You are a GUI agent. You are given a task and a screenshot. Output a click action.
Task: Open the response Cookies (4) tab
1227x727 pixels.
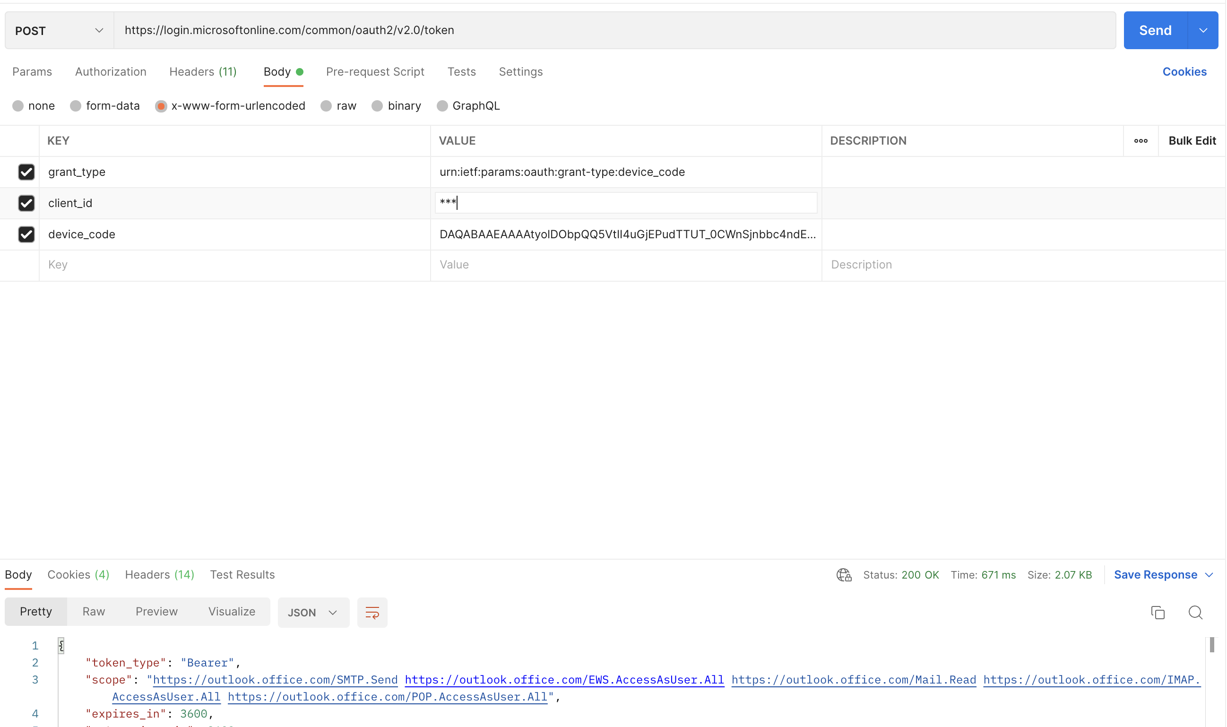78,575
